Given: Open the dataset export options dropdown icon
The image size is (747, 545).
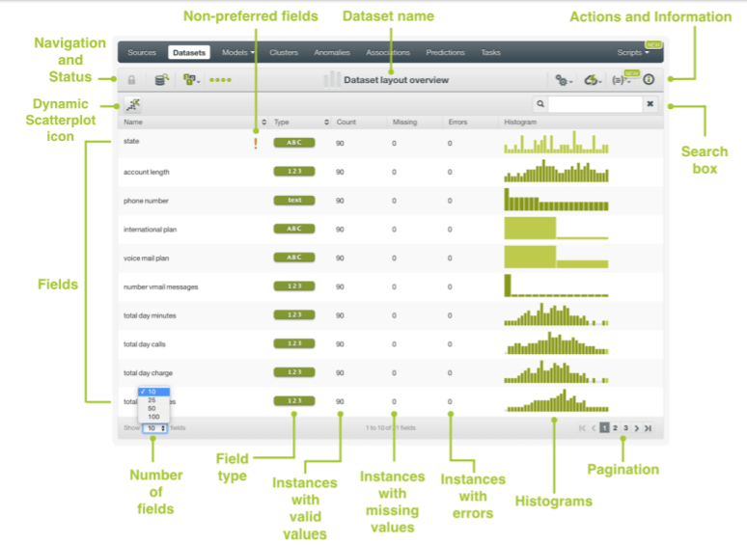Looking at the screenshot, I should [x=191, y=79].
